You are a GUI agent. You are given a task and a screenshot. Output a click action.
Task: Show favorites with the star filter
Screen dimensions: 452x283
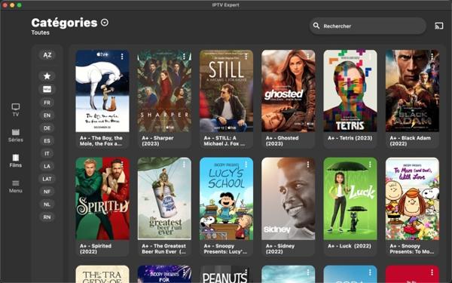(47, 76)
